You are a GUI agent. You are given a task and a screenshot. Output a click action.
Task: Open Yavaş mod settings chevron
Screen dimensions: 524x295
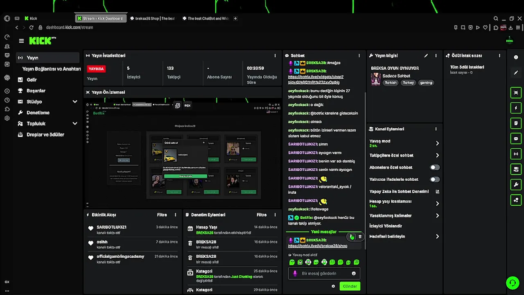437,143
